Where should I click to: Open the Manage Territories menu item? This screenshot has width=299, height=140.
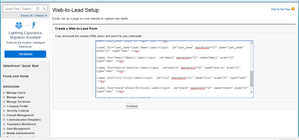[x=18, y=102]
